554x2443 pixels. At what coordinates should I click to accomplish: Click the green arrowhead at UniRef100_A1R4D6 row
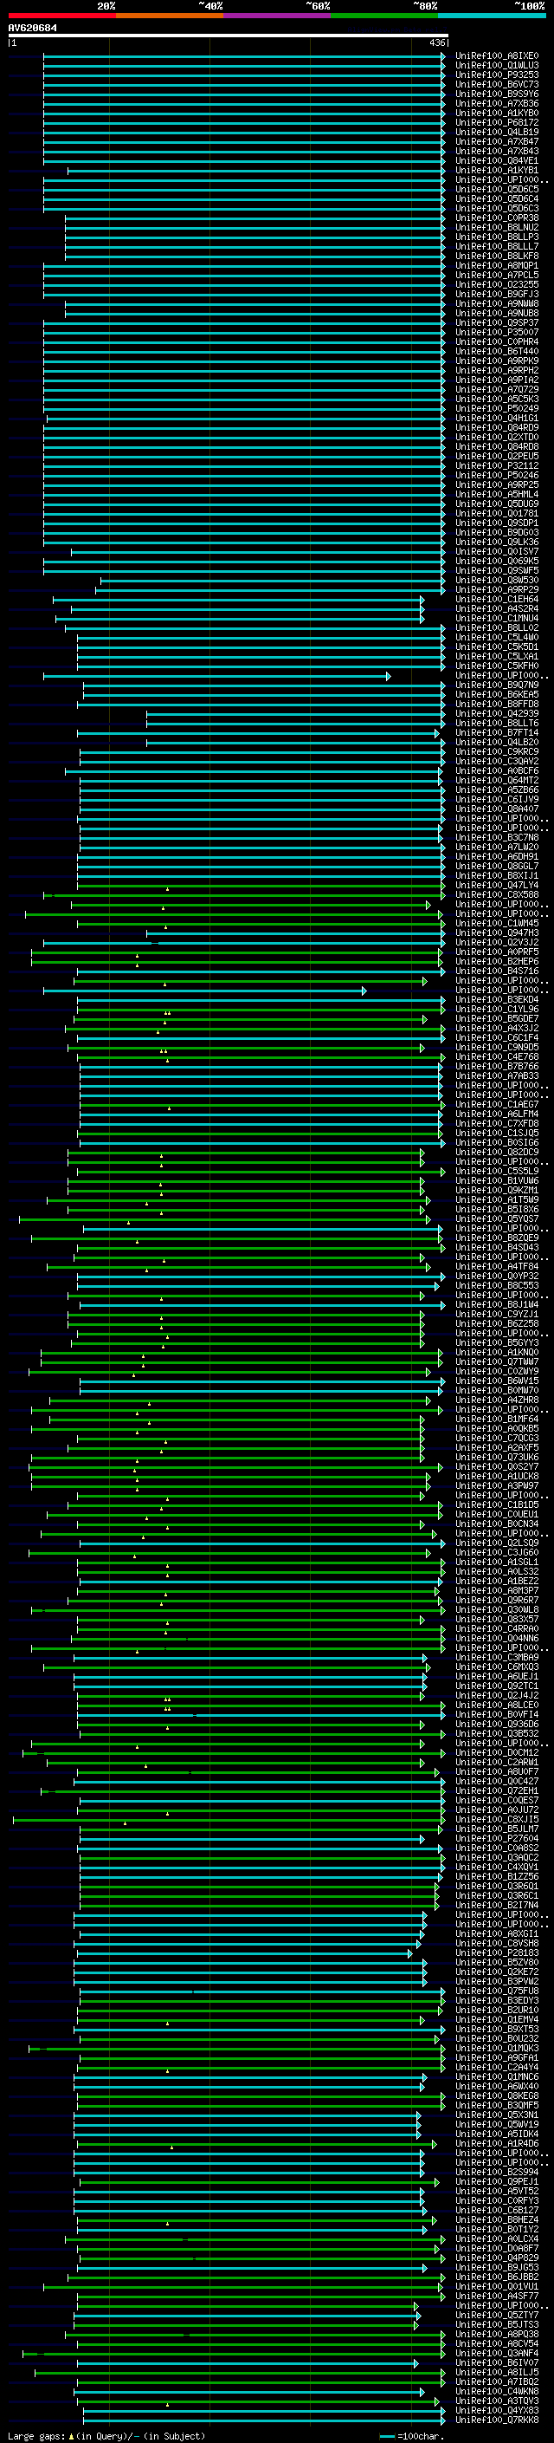[x=435, y=2144]
